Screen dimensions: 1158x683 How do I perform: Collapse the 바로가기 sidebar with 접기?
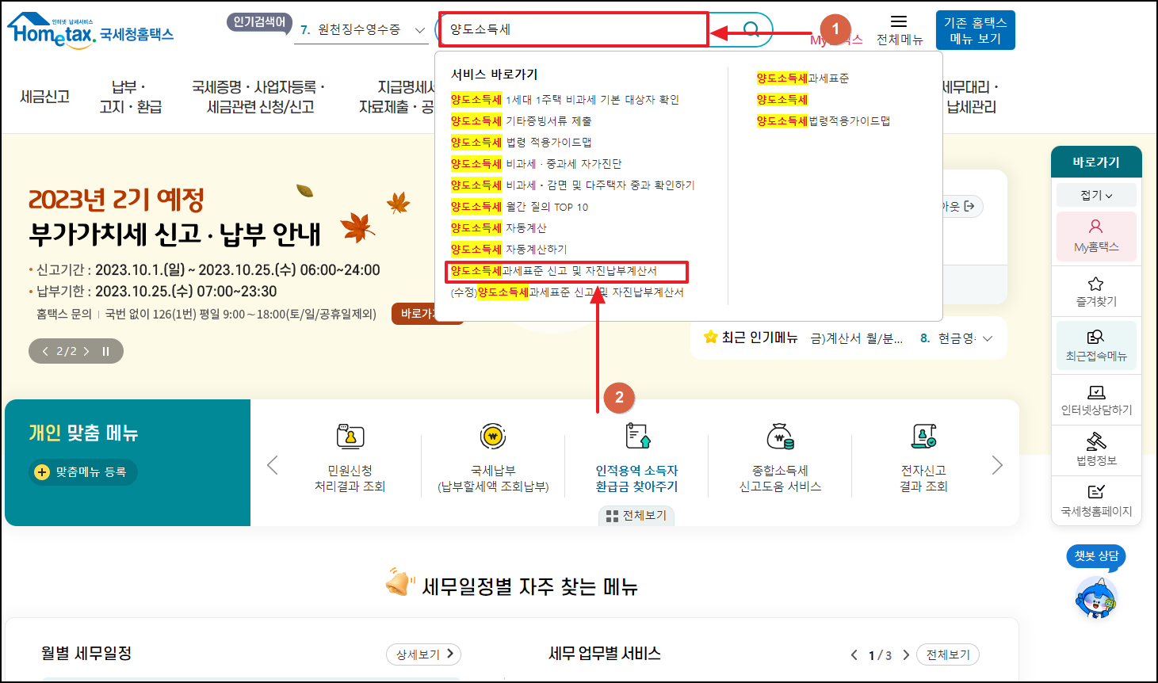1096,195
